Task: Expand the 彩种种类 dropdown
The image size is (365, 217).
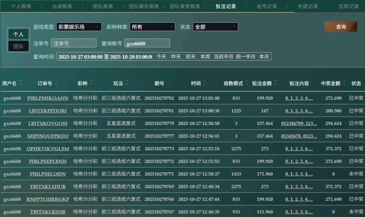Action: coord(152,27)
